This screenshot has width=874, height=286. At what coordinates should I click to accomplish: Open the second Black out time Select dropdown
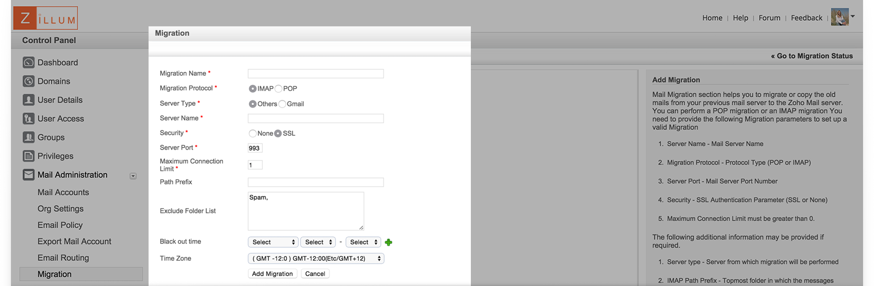coord(318,242)
